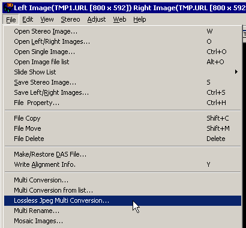Choose Make/Restore DAS File
Image resolution: width=246 pixels, height=228 pixels.
tap(122, 154)
